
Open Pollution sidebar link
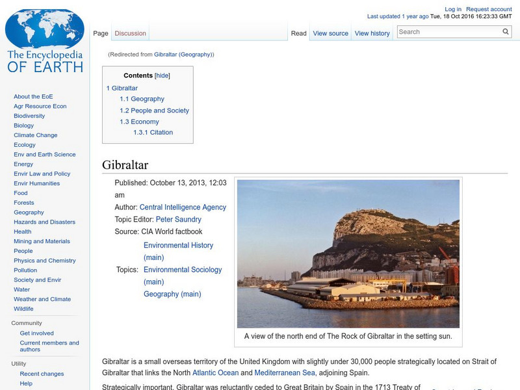point(25,270)
